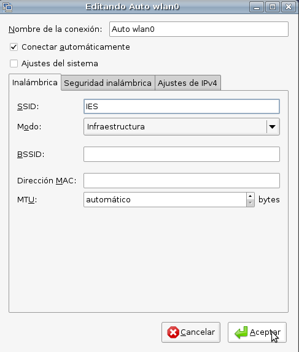299x352 pixels.
Task: Open the Modo dropdown arrow
Action: point(272,127)
